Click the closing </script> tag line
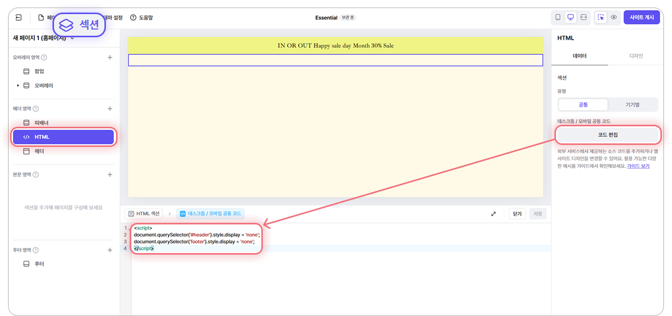 (x=144, y=249)
